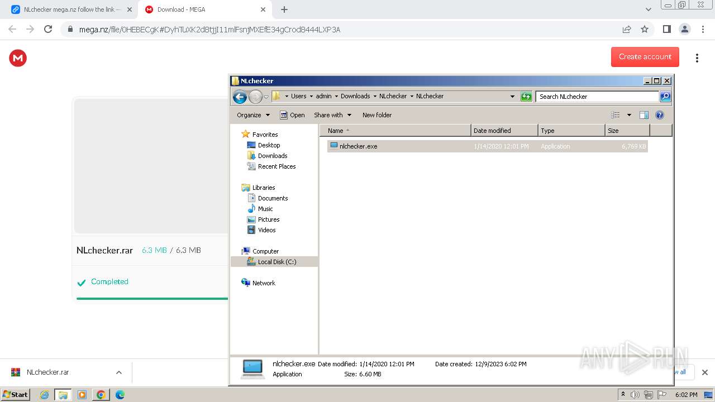Open a new browser tab
Screen dimensions: 715x402
[284, 9]
